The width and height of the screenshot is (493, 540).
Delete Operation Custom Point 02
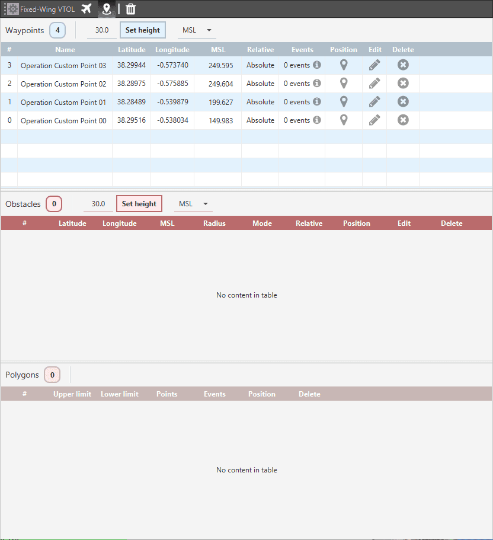pyautogui.click(x=403, y=84)
